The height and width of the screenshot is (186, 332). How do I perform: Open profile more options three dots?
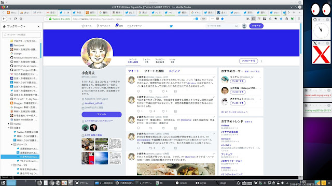[261, 61]
